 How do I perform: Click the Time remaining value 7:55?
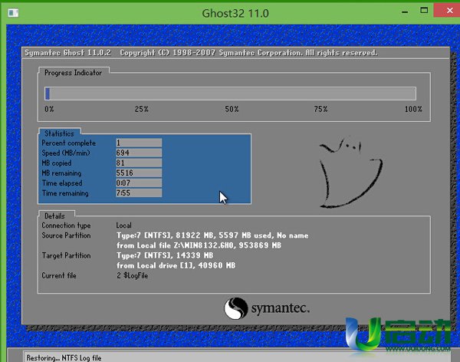[139, 193]
